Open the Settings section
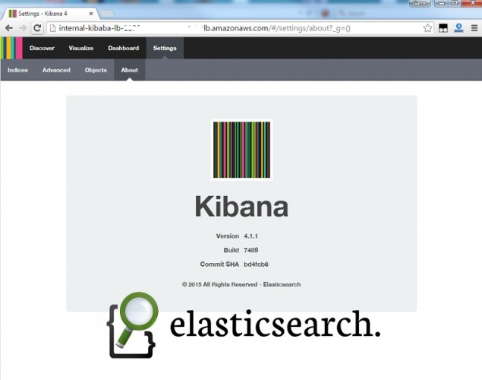 (x=165, y=48)
